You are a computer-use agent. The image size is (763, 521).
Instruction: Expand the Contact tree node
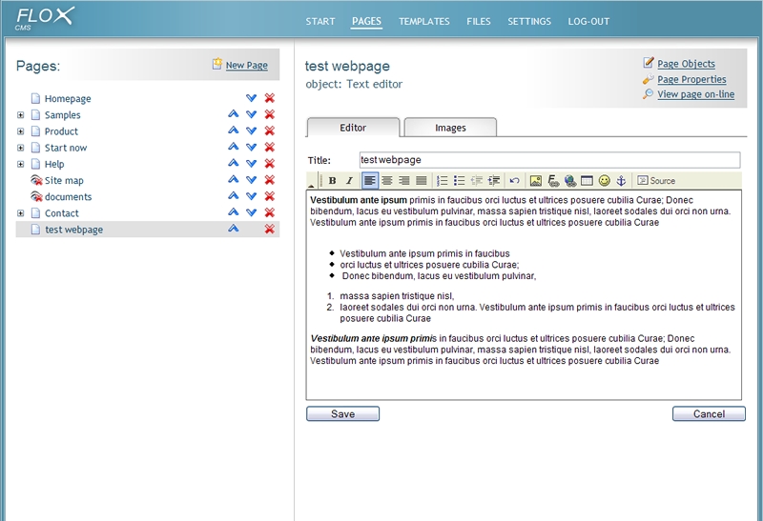[x=20, y=212]
